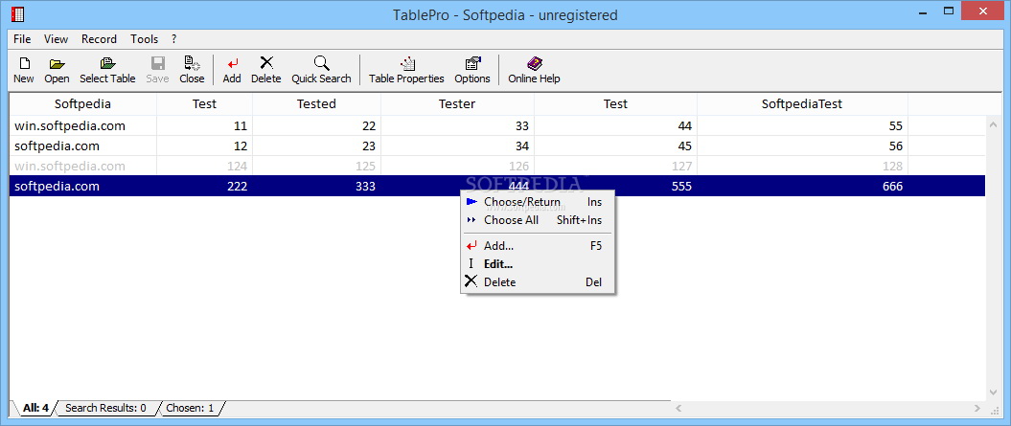Click value 666 in the highlighted row
1011x426 pixels.
pos(892,187)
